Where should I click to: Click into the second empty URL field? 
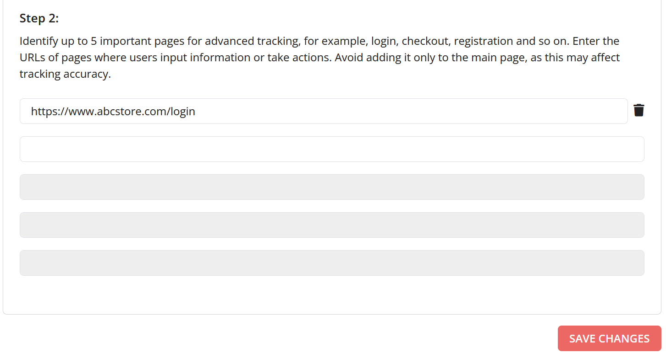(331, 149)
